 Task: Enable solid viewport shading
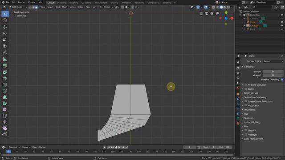(221, 7)
